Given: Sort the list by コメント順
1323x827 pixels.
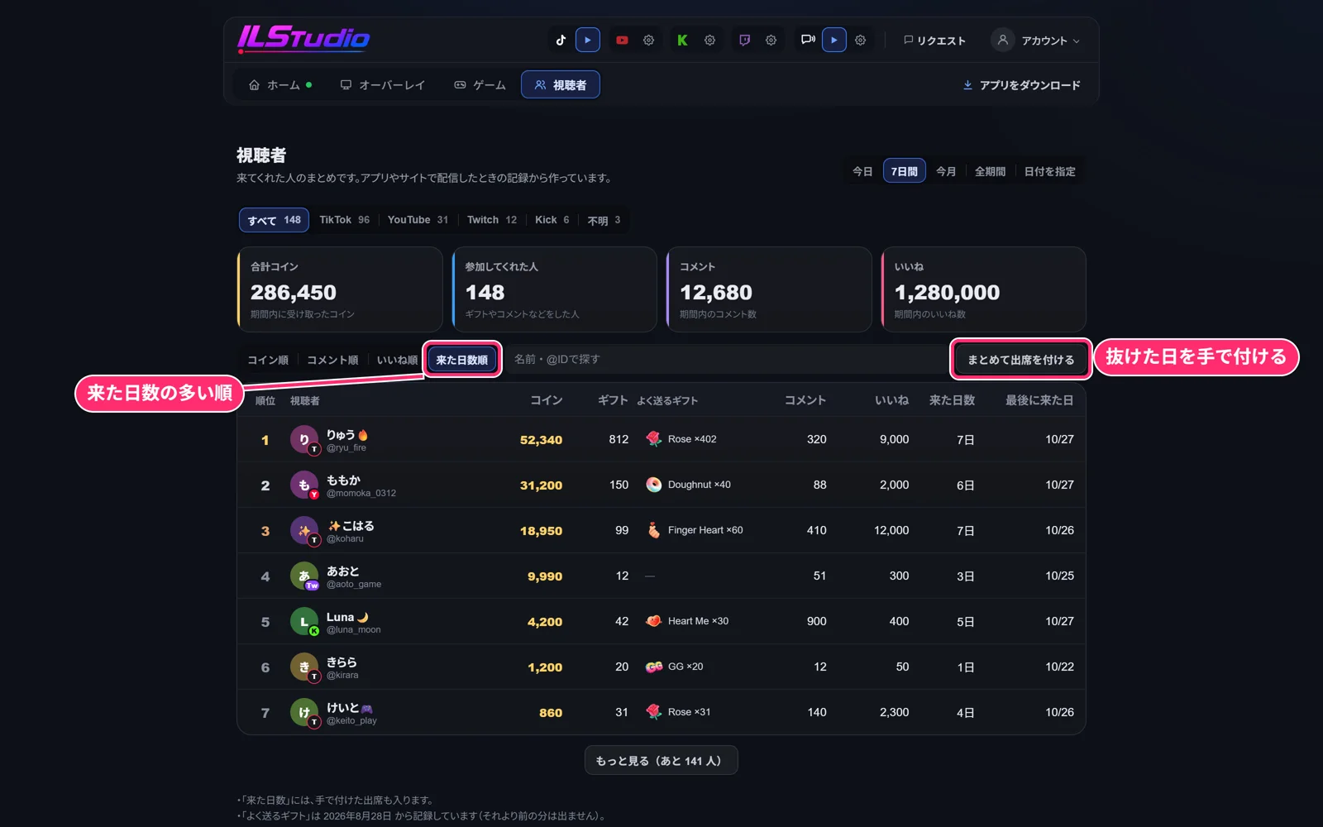Looking at the screenshot, I should 332,360.
